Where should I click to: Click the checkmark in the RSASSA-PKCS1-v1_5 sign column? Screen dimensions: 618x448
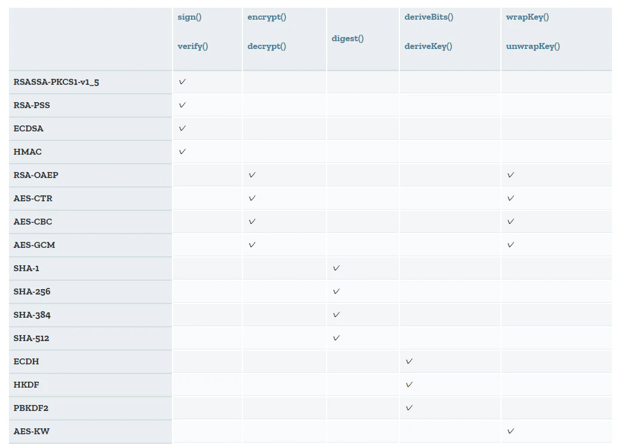[x=182, y=82]
